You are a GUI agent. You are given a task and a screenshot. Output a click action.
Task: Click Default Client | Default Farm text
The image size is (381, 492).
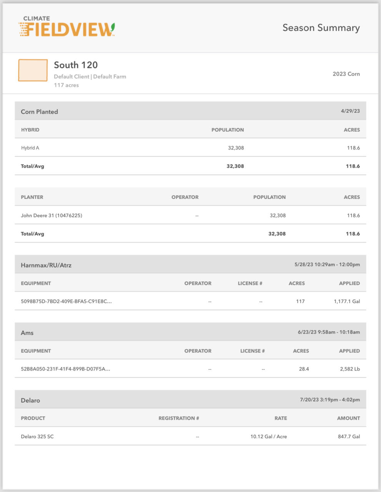90,76
